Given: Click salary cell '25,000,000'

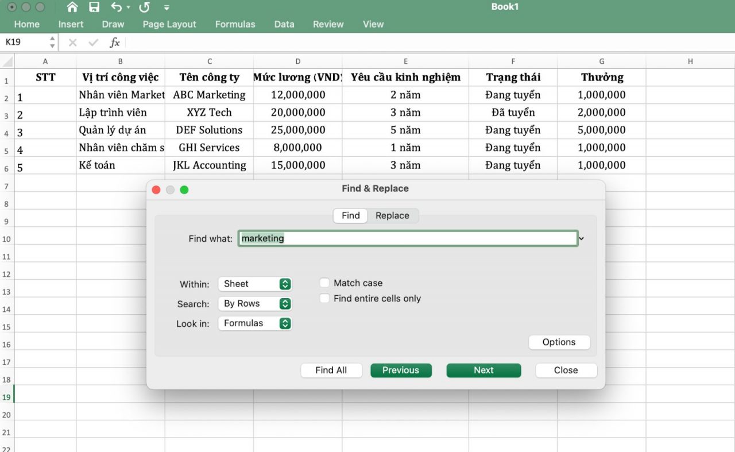Looking at the screenshot, I should tap(298, 130).
